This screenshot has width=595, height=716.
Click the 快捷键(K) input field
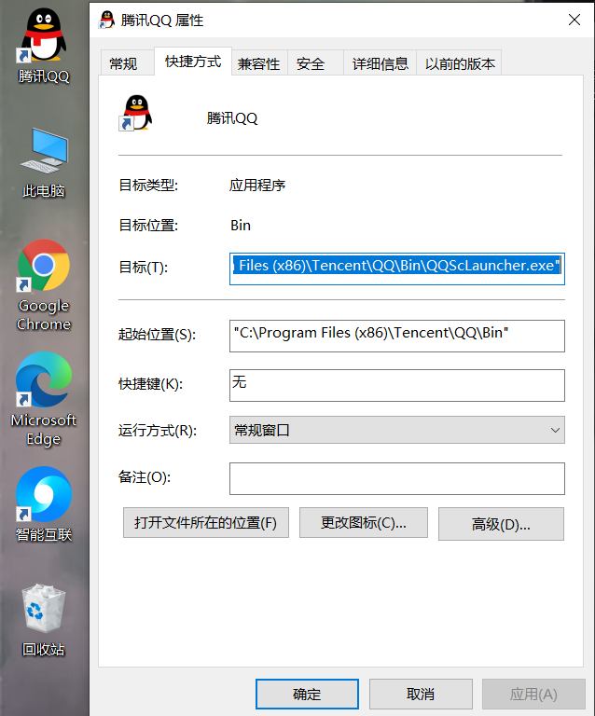tap(396, 385)
